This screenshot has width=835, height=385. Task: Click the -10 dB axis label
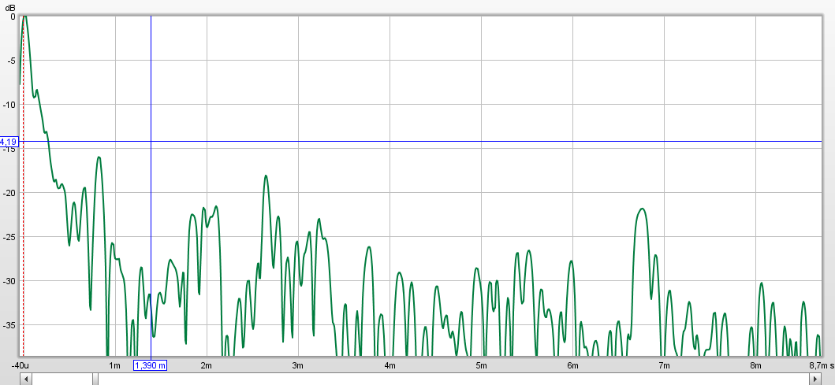10,104
